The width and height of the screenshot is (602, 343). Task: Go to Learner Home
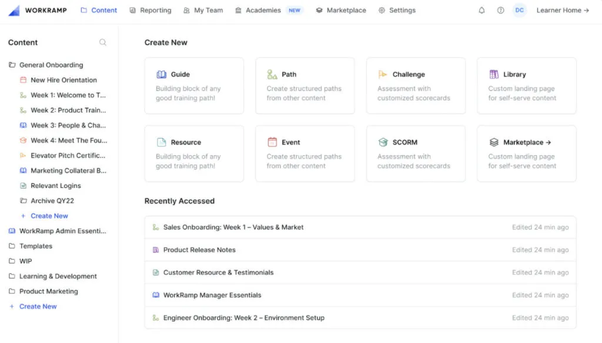click(x=563, y=11)
